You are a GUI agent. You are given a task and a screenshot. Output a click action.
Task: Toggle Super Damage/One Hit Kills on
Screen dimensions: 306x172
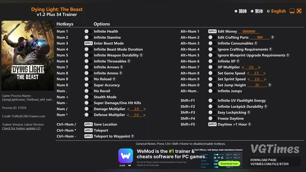tap(88, 103)
